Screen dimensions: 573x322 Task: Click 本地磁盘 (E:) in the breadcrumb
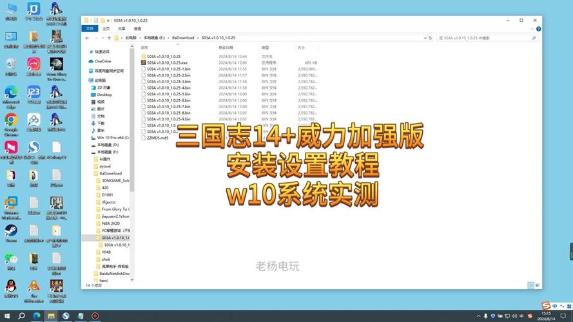pos(154,38)
